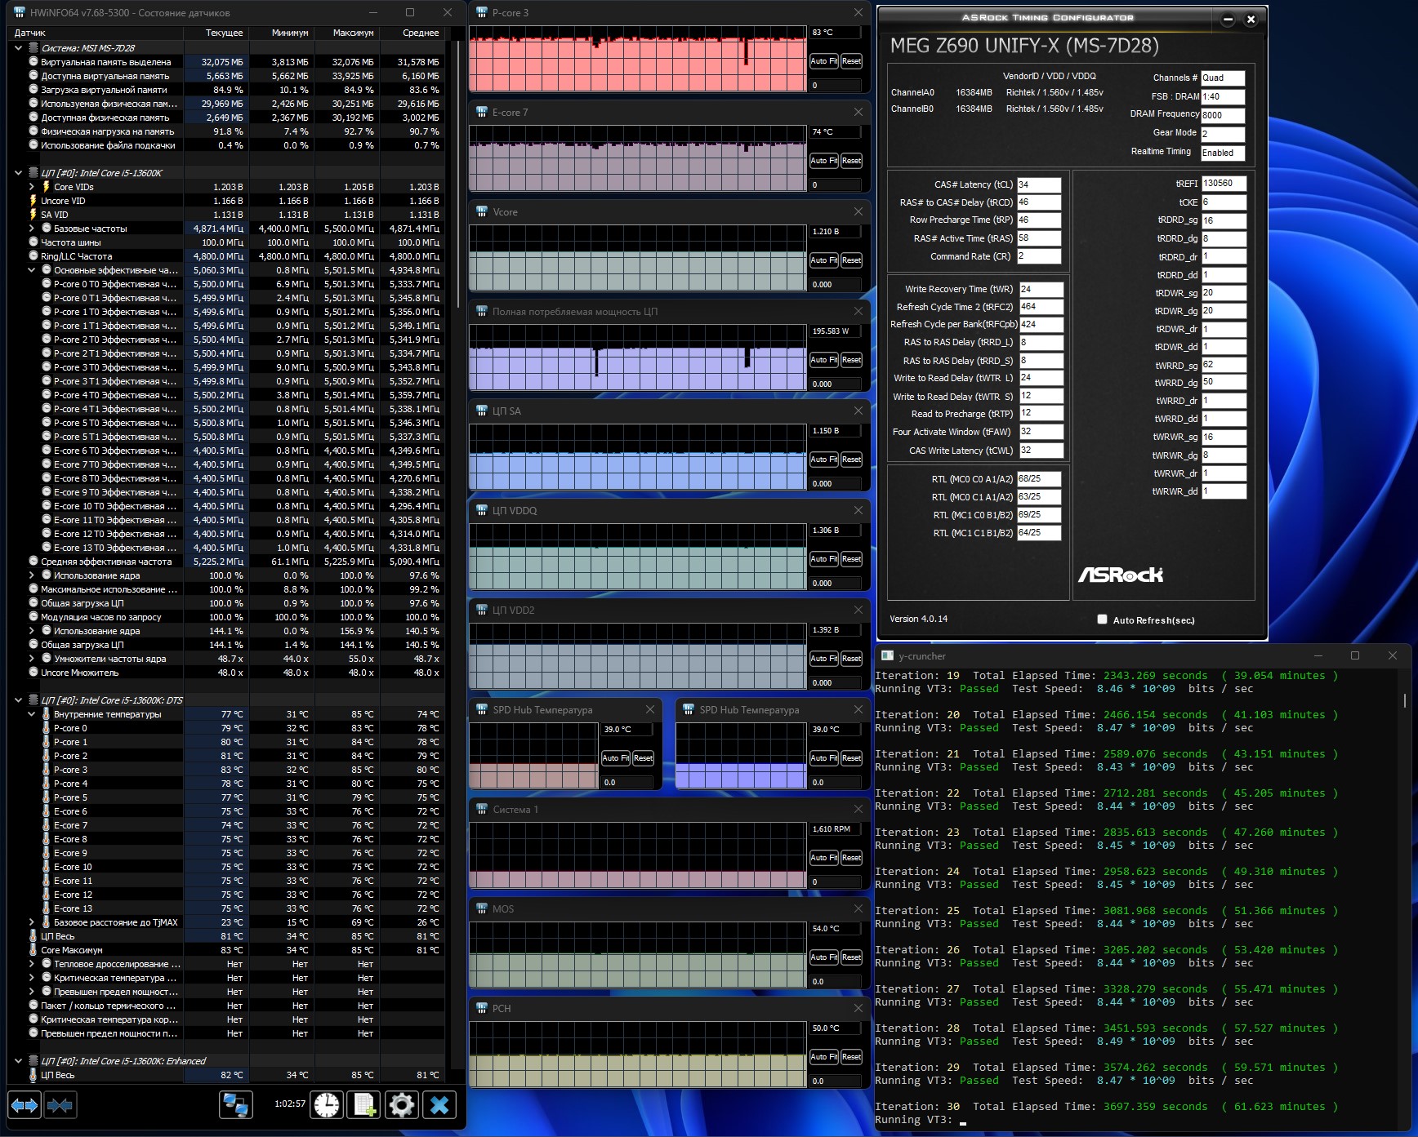Reset the Полная потребляемая мощность ЦП graph
This screenshot has height=1137, width=1418.
pos(851,360)
